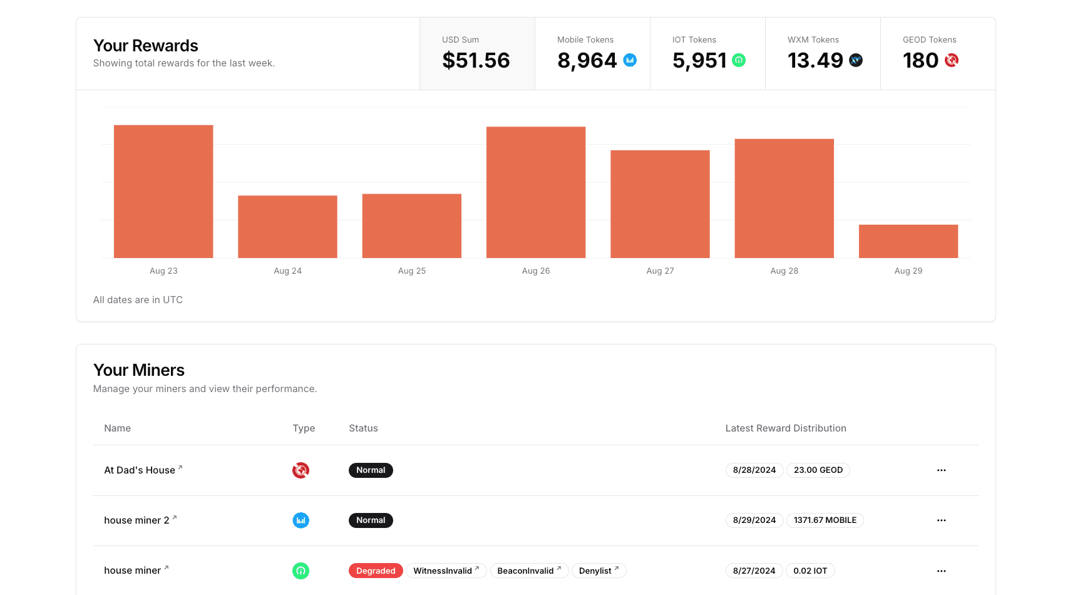
Task: Click the 0.02 IOT reward amount
Action: 810,571
